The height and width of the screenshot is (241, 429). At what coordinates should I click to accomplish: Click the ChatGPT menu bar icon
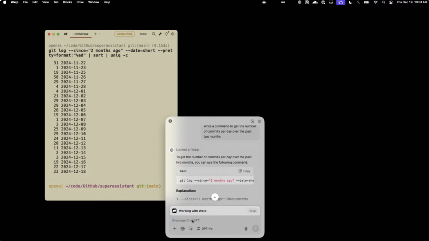pyautogui.click(x=300, y=2)
